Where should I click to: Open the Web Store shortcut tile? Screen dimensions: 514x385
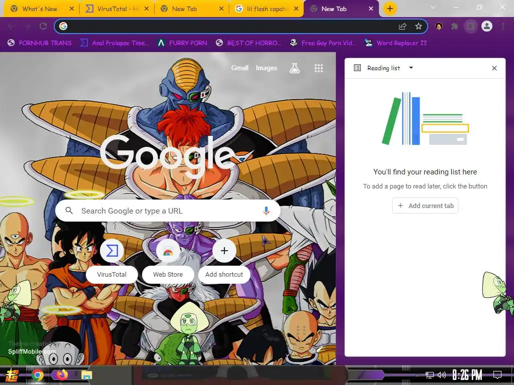(x=168, y=260)
